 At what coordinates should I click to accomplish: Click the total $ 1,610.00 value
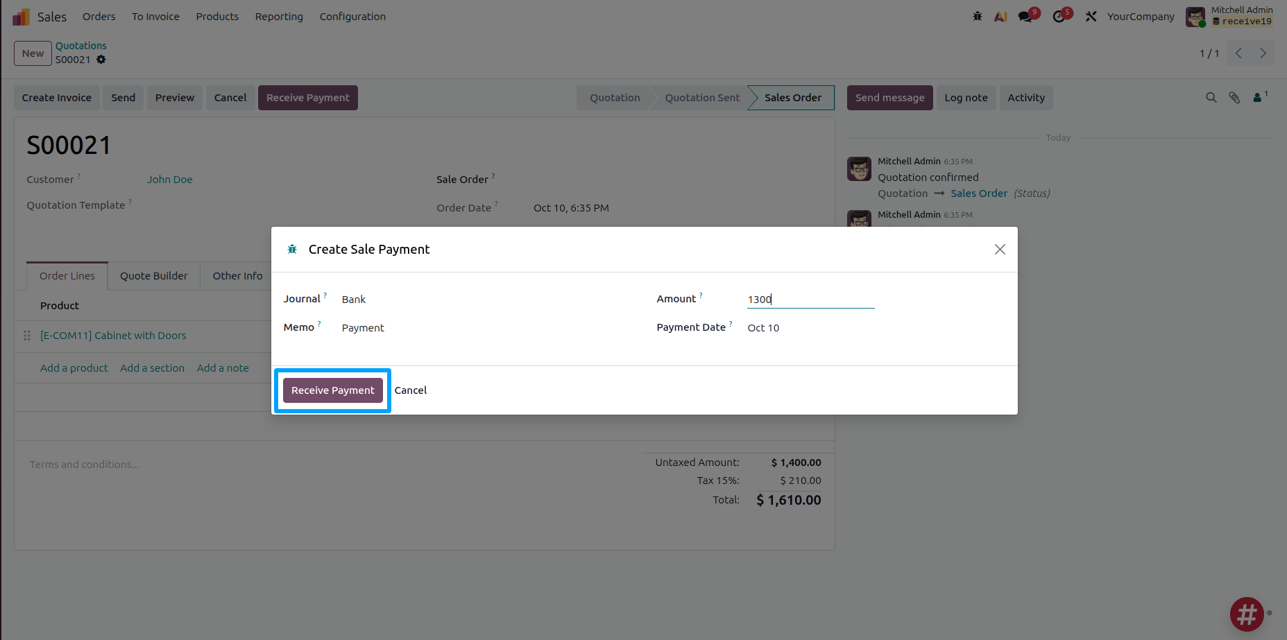788,500
